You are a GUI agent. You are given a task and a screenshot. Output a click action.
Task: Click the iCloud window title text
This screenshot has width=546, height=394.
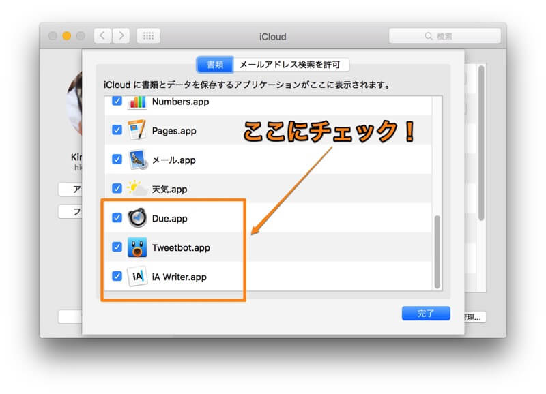point(272,37)
